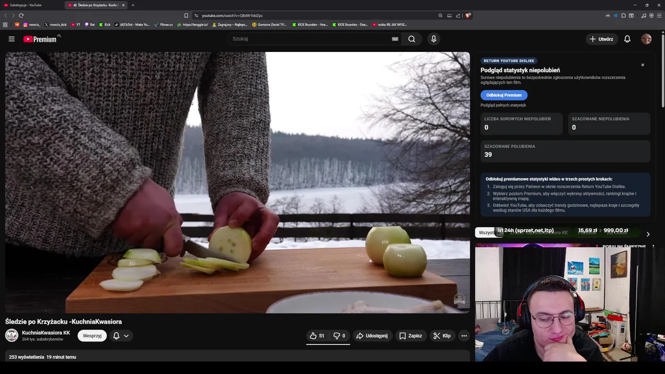Start voice search with the microphone

coord(434,39)
